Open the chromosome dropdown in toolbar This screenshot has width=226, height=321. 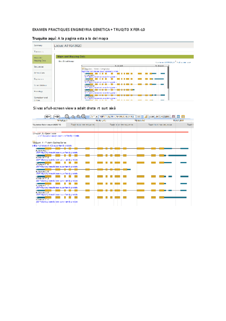pyautogui.click(x=94, y=117)
